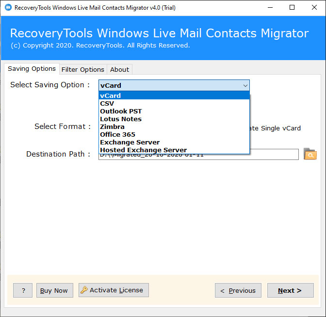Open the About tab
Screen dimensions: 326x317
point(119,70)
